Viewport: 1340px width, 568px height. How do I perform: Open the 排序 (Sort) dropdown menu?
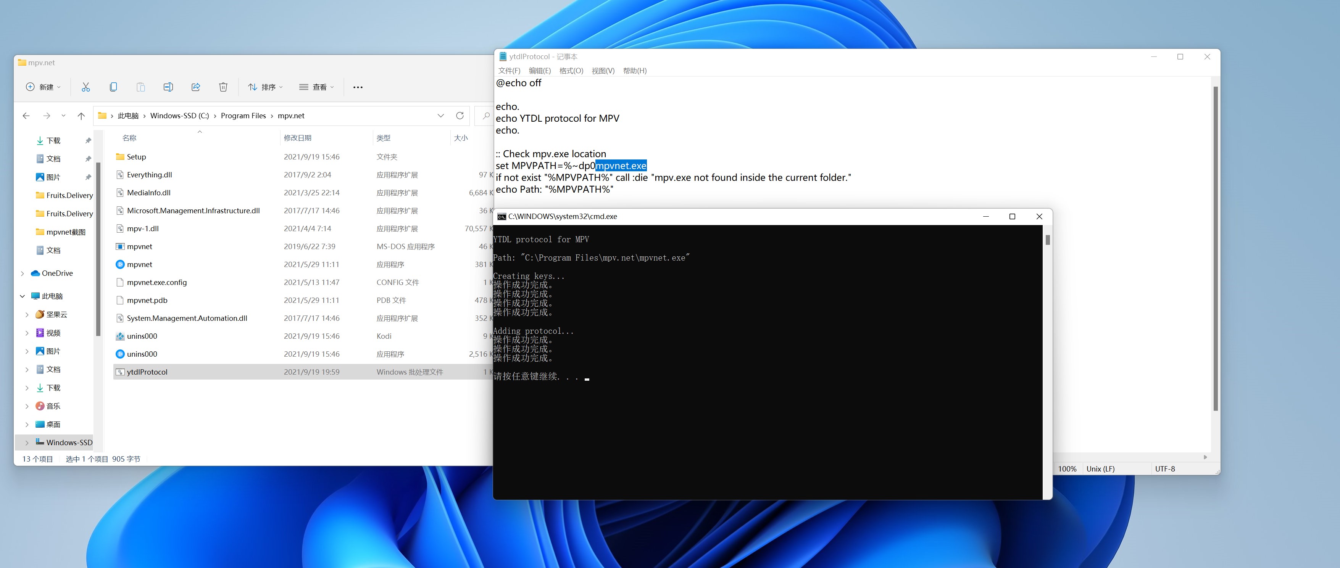(265, 87)
